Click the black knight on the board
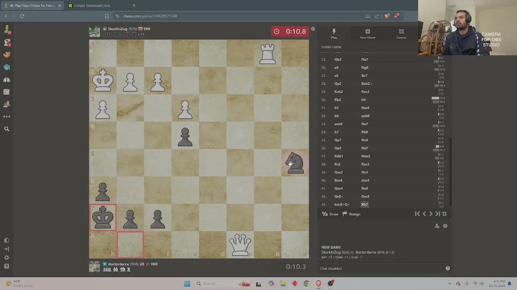517x290 pixels. (295, 163)
